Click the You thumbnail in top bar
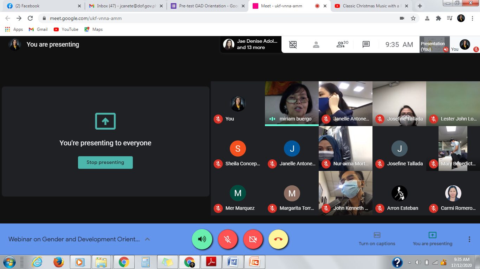Screen dimensions: 480x269 pos(465,44)
